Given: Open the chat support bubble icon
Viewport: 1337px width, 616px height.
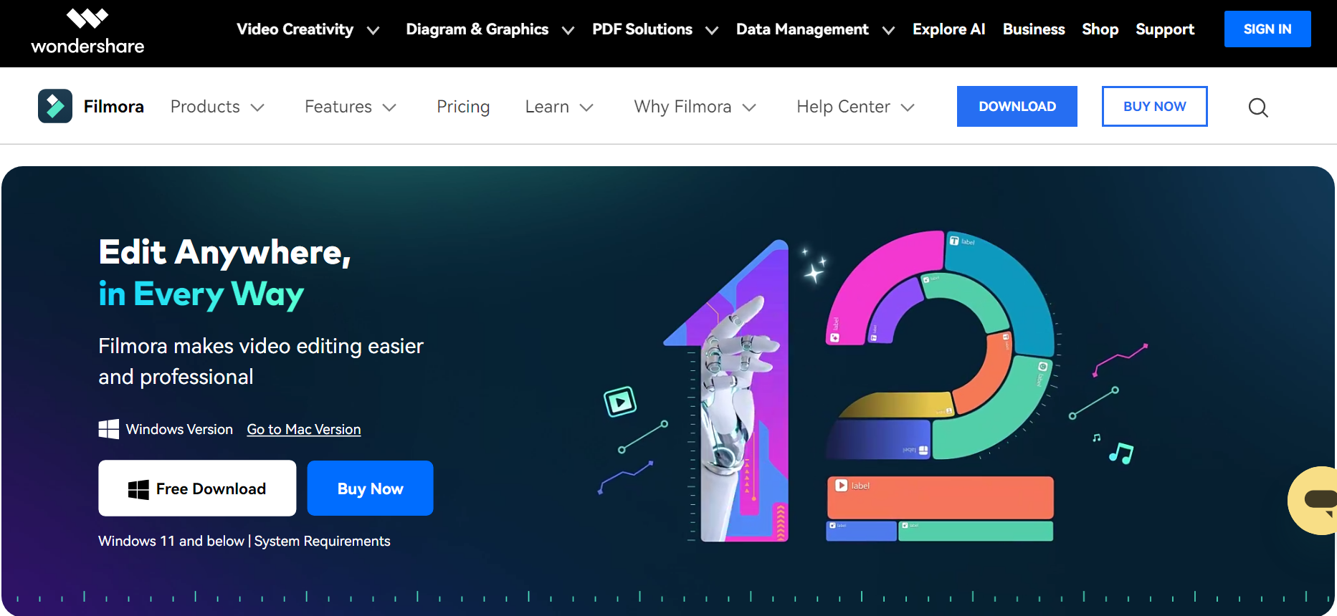Looking at the screenshot, I should click(x=1313, y=501).
